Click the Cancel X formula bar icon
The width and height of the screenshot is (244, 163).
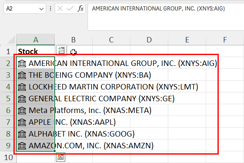click(x=60, y=8)
